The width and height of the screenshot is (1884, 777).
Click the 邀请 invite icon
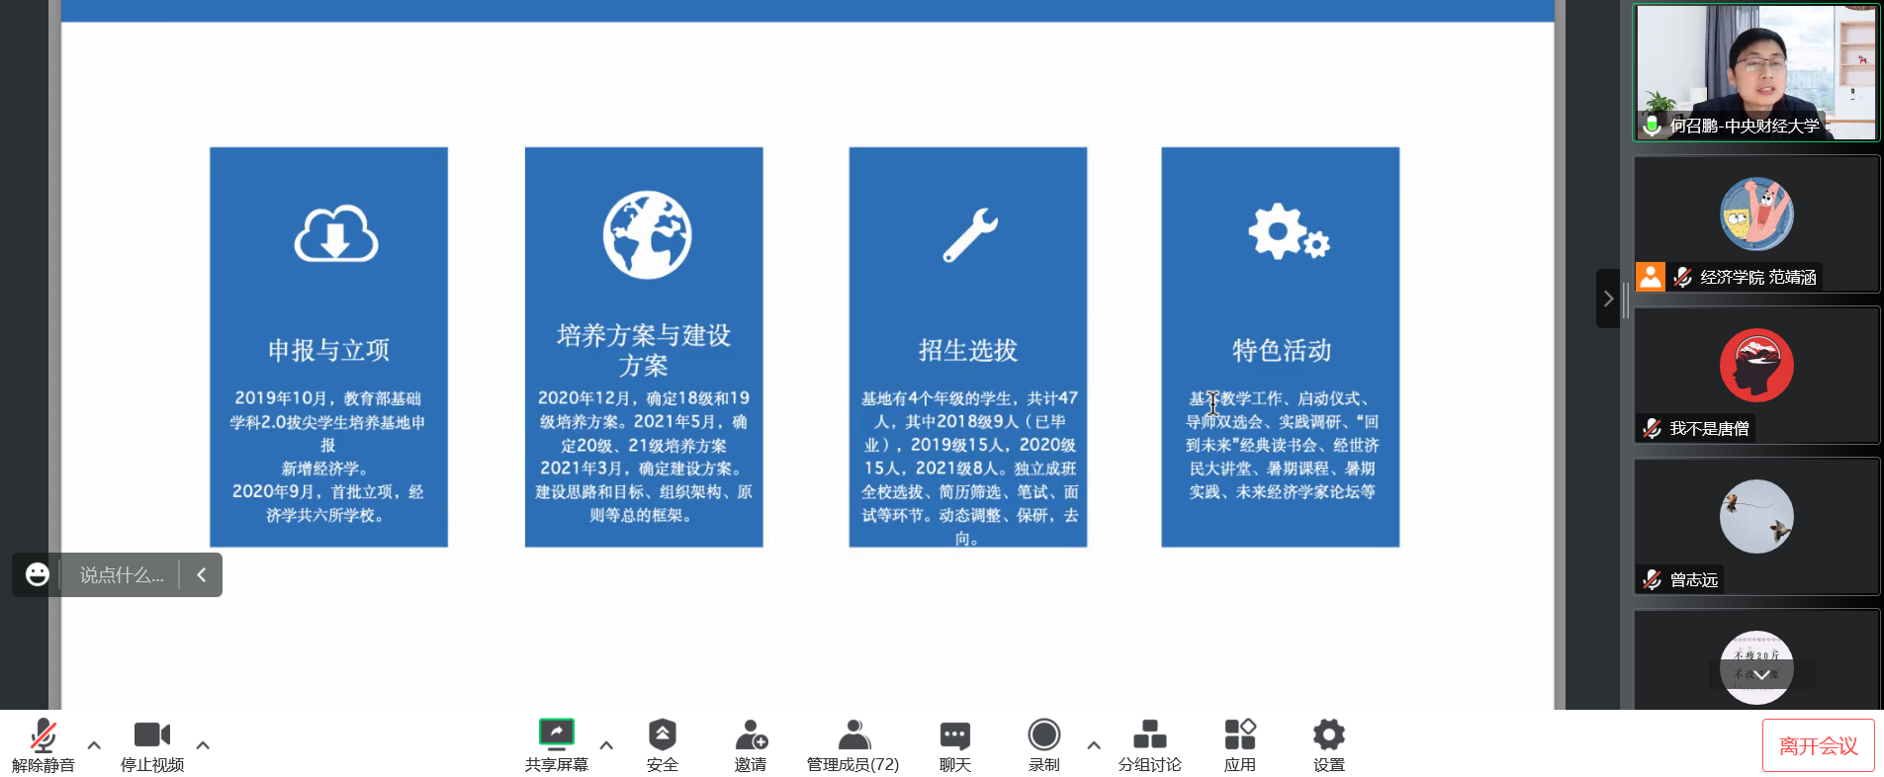751,736
